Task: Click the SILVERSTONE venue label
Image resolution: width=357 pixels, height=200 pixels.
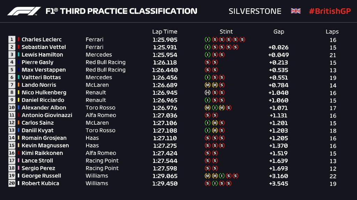Action: tap(255, 11)
